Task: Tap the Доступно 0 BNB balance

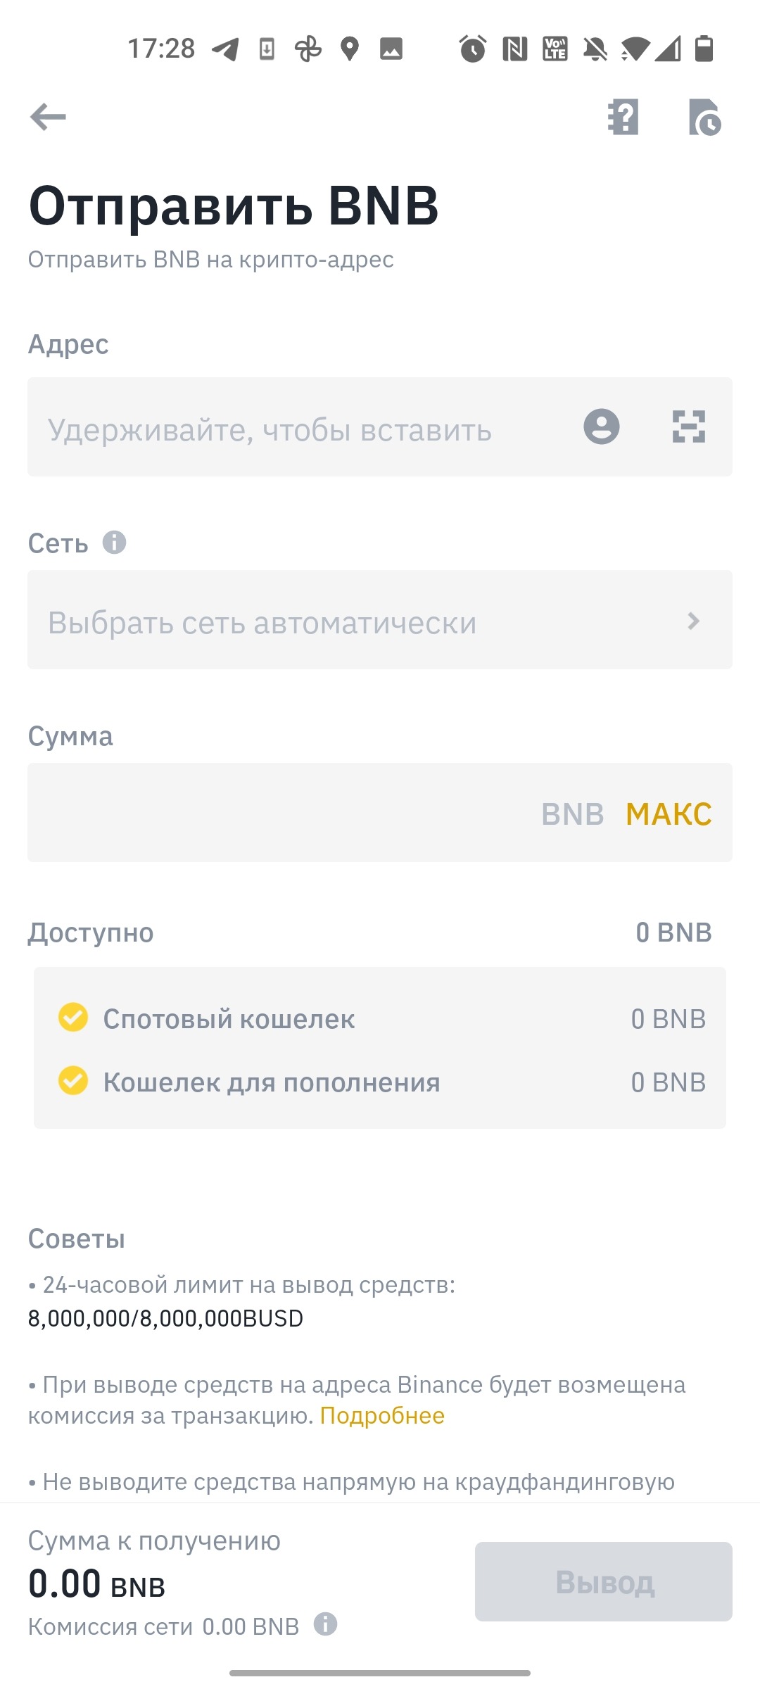Action: point(673,932)
